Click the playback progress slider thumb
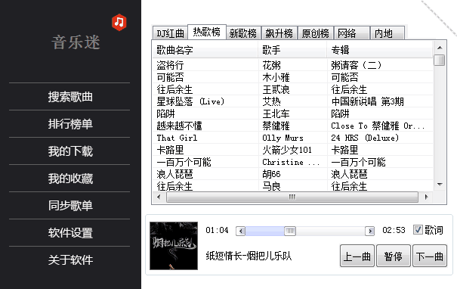457x289 pixels. pos(290,232)
